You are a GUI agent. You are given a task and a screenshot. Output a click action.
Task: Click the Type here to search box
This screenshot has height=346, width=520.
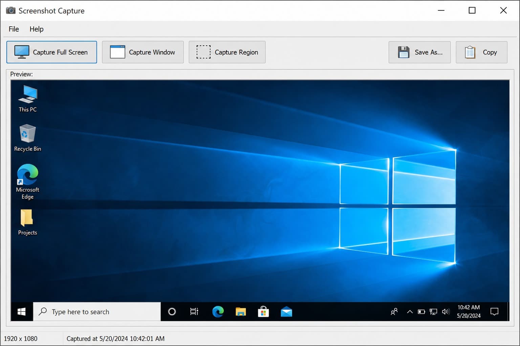pyautogui.click(x=97, y=312)
